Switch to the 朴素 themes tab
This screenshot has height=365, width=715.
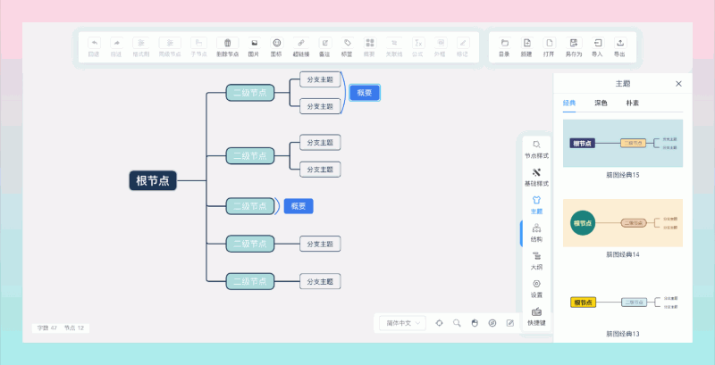click(632, 103)
